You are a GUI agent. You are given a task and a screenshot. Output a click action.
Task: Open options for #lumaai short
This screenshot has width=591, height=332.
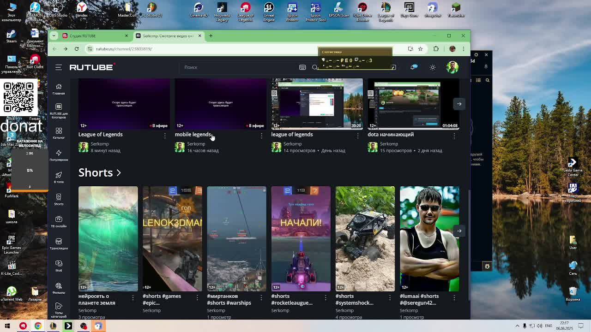tap(454, 297)
